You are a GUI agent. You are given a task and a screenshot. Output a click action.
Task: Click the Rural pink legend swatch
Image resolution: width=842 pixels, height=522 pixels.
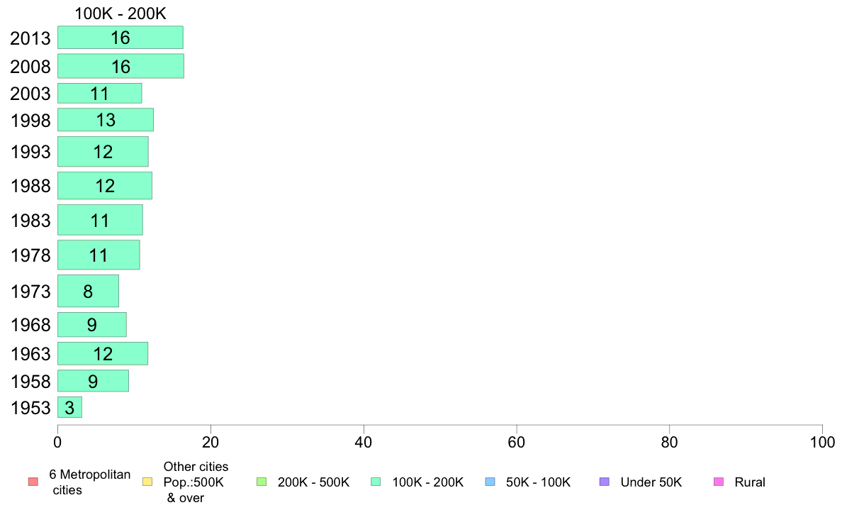tap(719, 482)
